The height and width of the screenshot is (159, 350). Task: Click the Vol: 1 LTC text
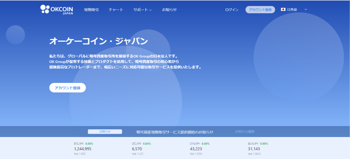click(138, 154)
